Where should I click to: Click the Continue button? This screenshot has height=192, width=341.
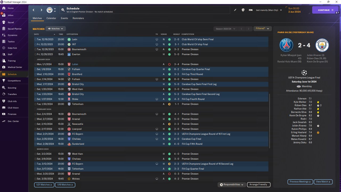coord(325,10)
